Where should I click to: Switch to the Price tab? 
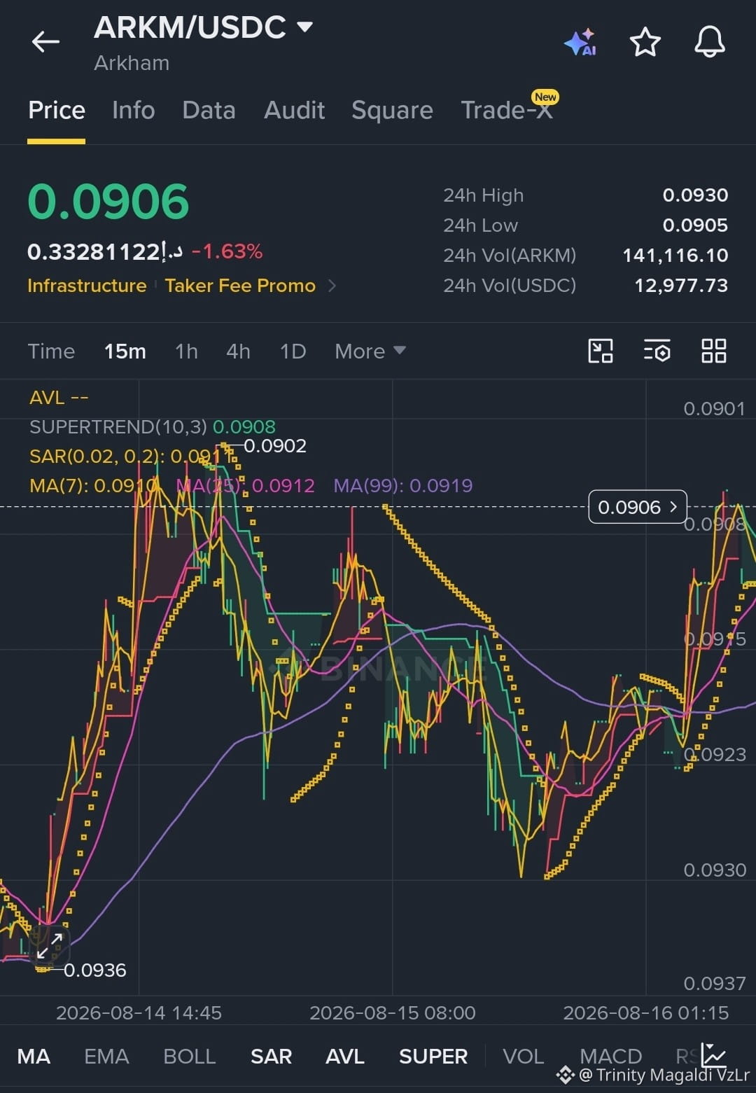coord(57,110)
